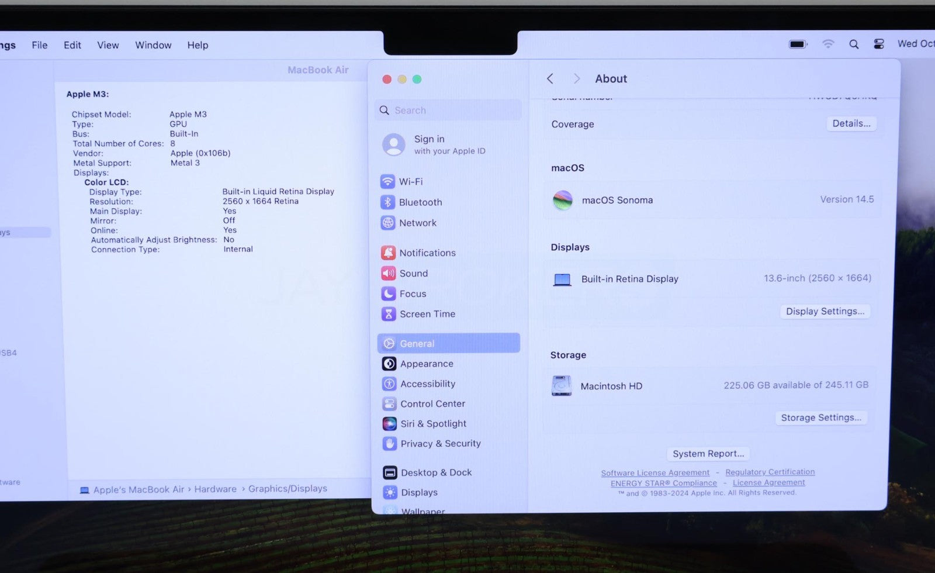This screenshot has height=573, width=935.
Task: Click Hardware in the path breadcrumb
Action: 215,489
